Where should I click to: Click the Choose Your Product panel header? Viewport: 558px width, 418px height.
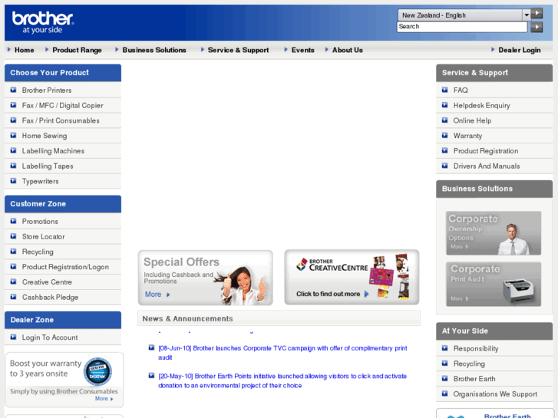point(63,73)
